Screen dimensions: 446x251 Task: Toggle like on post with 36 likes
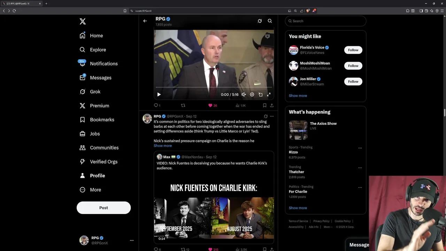point(213,105)
